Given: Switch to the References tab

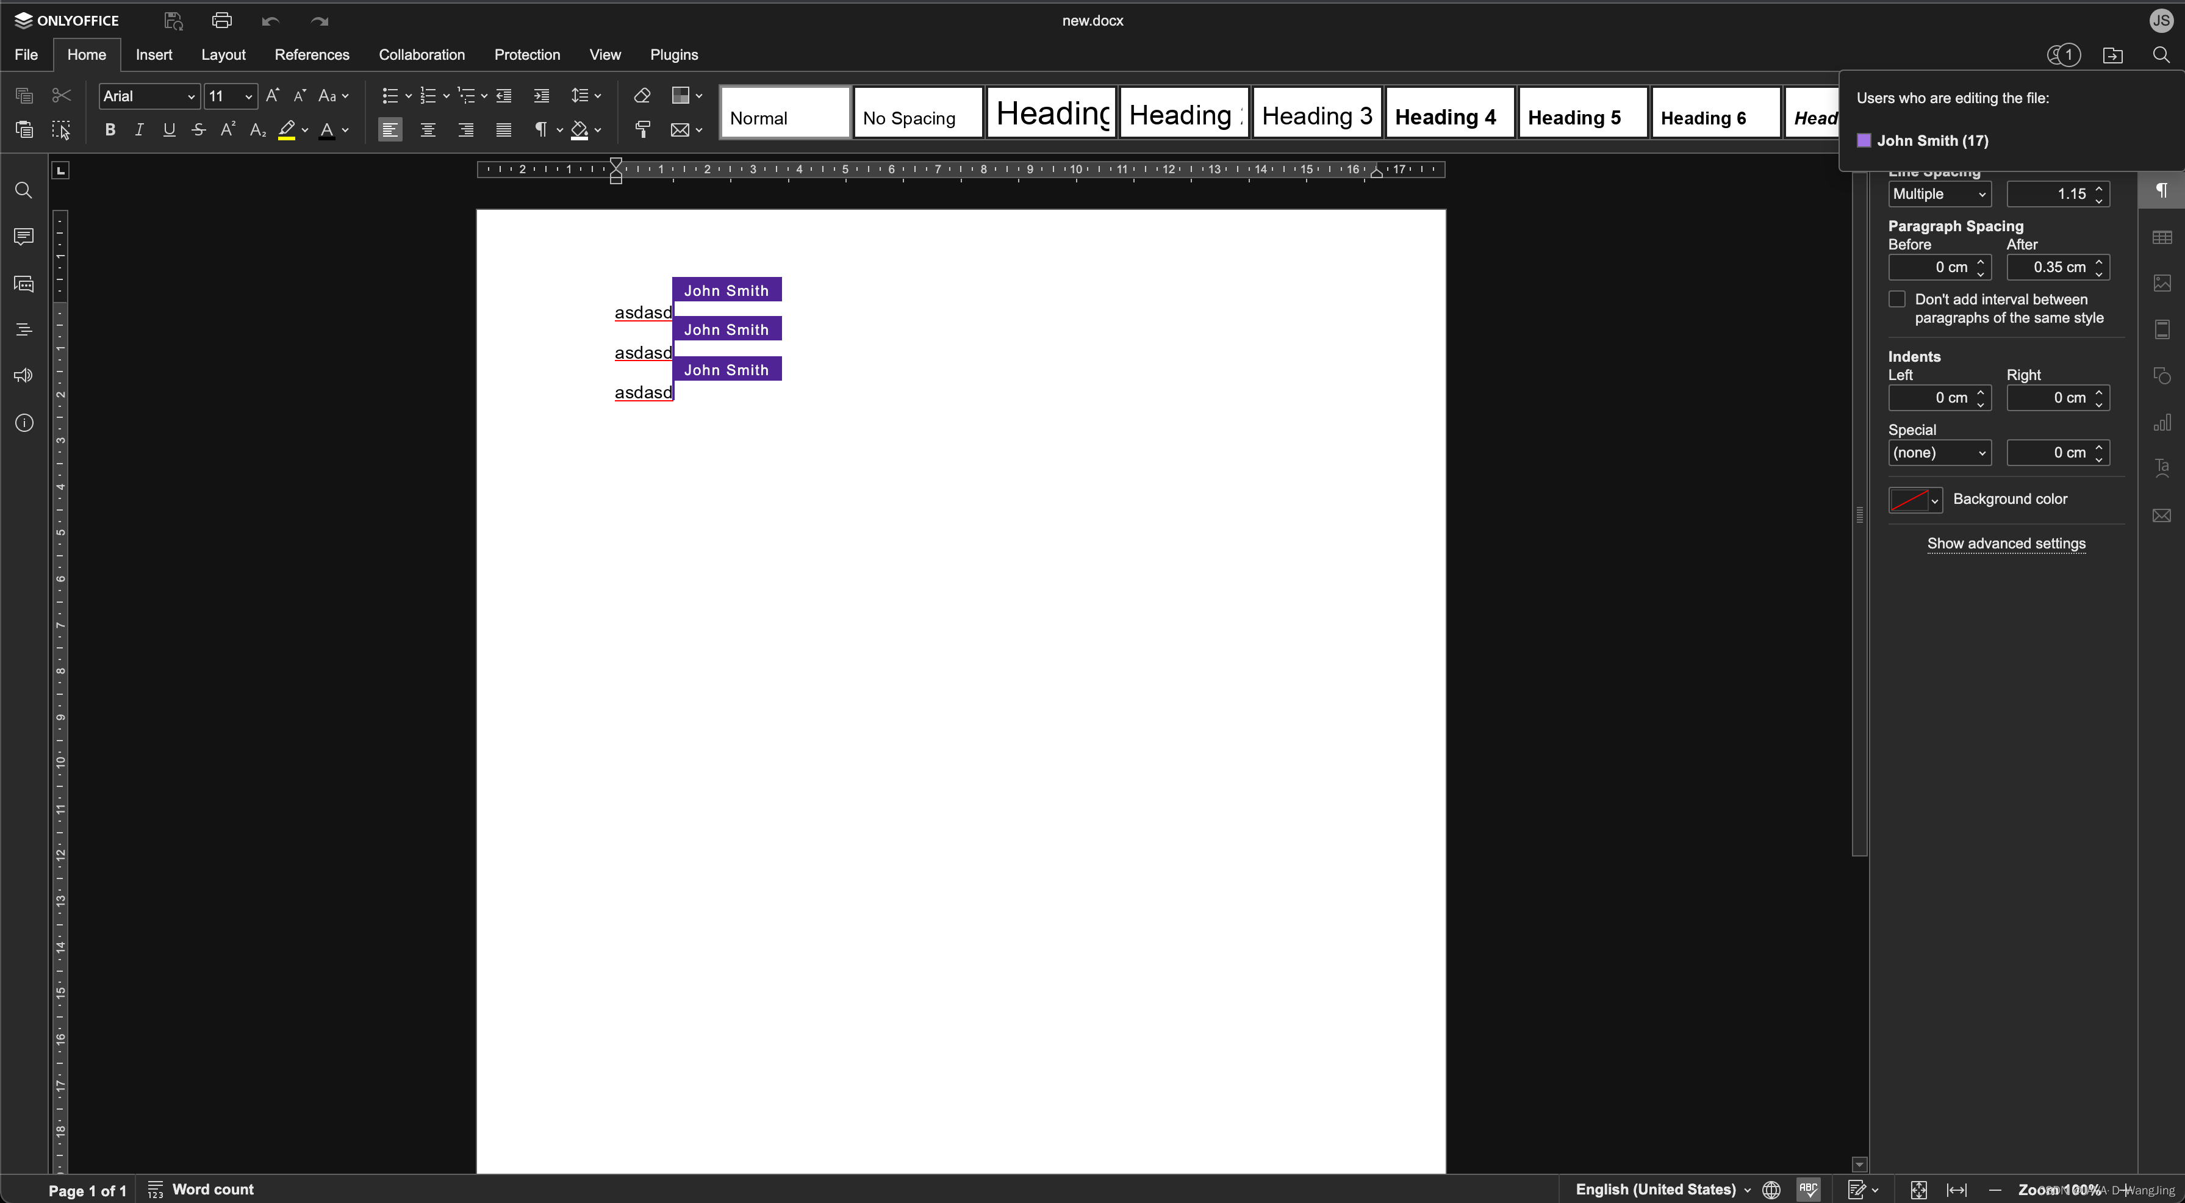Looking at the screenshot, I should 311,54.
